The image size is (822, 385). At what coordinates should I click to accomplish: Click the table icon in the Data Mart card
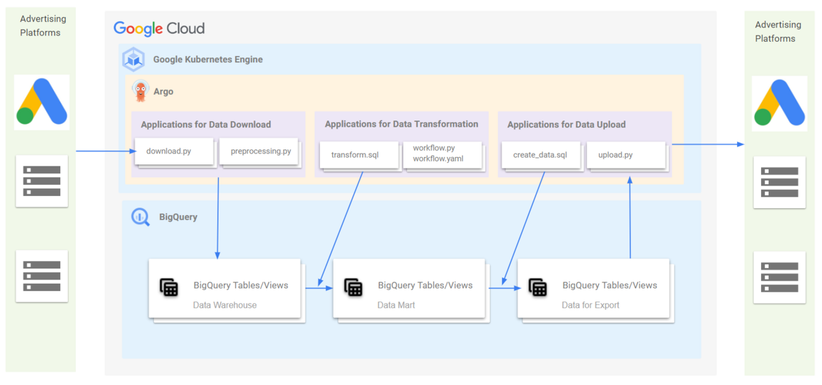[x=353, y=287]
